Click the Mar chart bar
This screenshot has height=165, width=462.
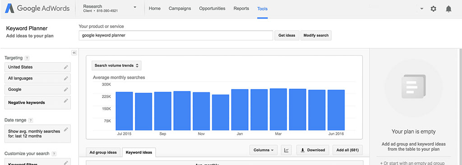278,109
